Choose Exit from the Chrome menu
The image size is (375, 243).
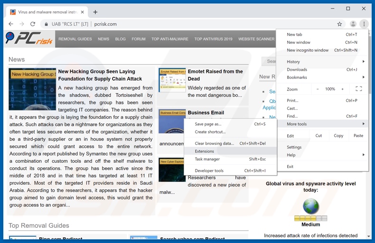(322, 167)
